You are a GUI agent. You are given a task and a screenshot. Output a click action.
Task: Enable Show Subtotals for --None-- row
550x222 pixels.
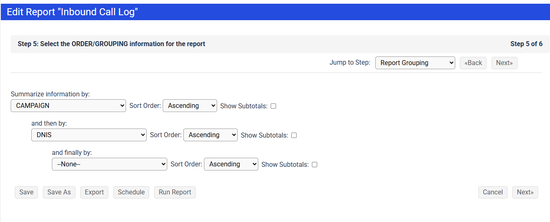314,165
